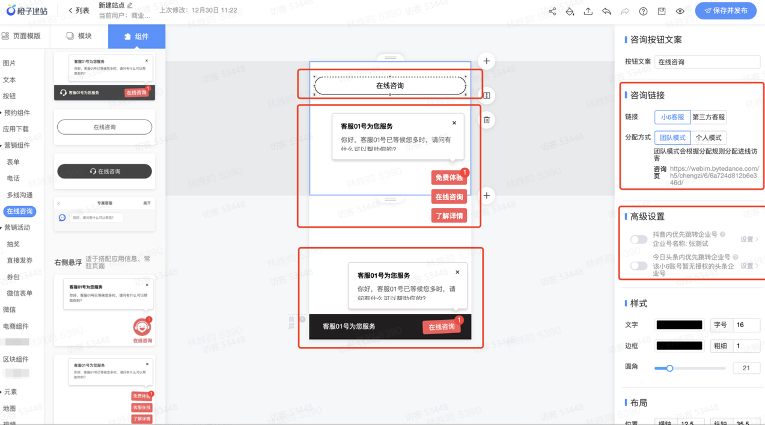Open the 文字 black color swatch

tap(679, 325)
